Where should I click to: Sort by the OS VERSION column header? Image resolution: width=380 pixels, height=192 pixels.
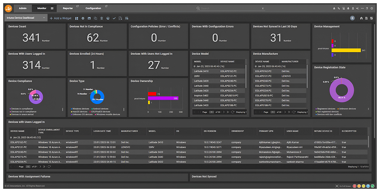click(210, 131)
